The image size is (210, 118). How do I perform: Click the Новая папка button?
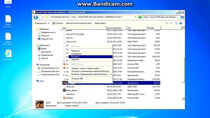click(x=100, y=23)
